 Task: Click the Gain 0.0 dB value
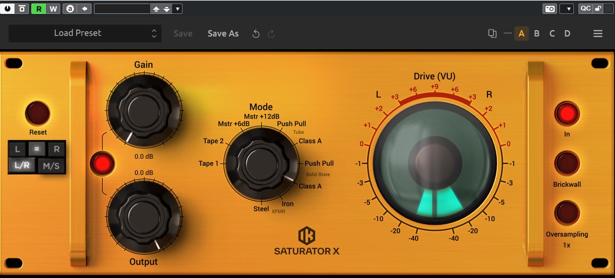coord(144,156)
